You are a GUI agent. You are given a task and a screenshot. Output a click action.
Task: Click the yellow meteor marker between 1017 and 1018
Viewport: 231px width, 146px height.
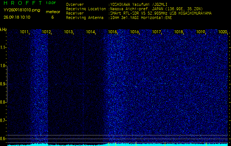(165, 144)
